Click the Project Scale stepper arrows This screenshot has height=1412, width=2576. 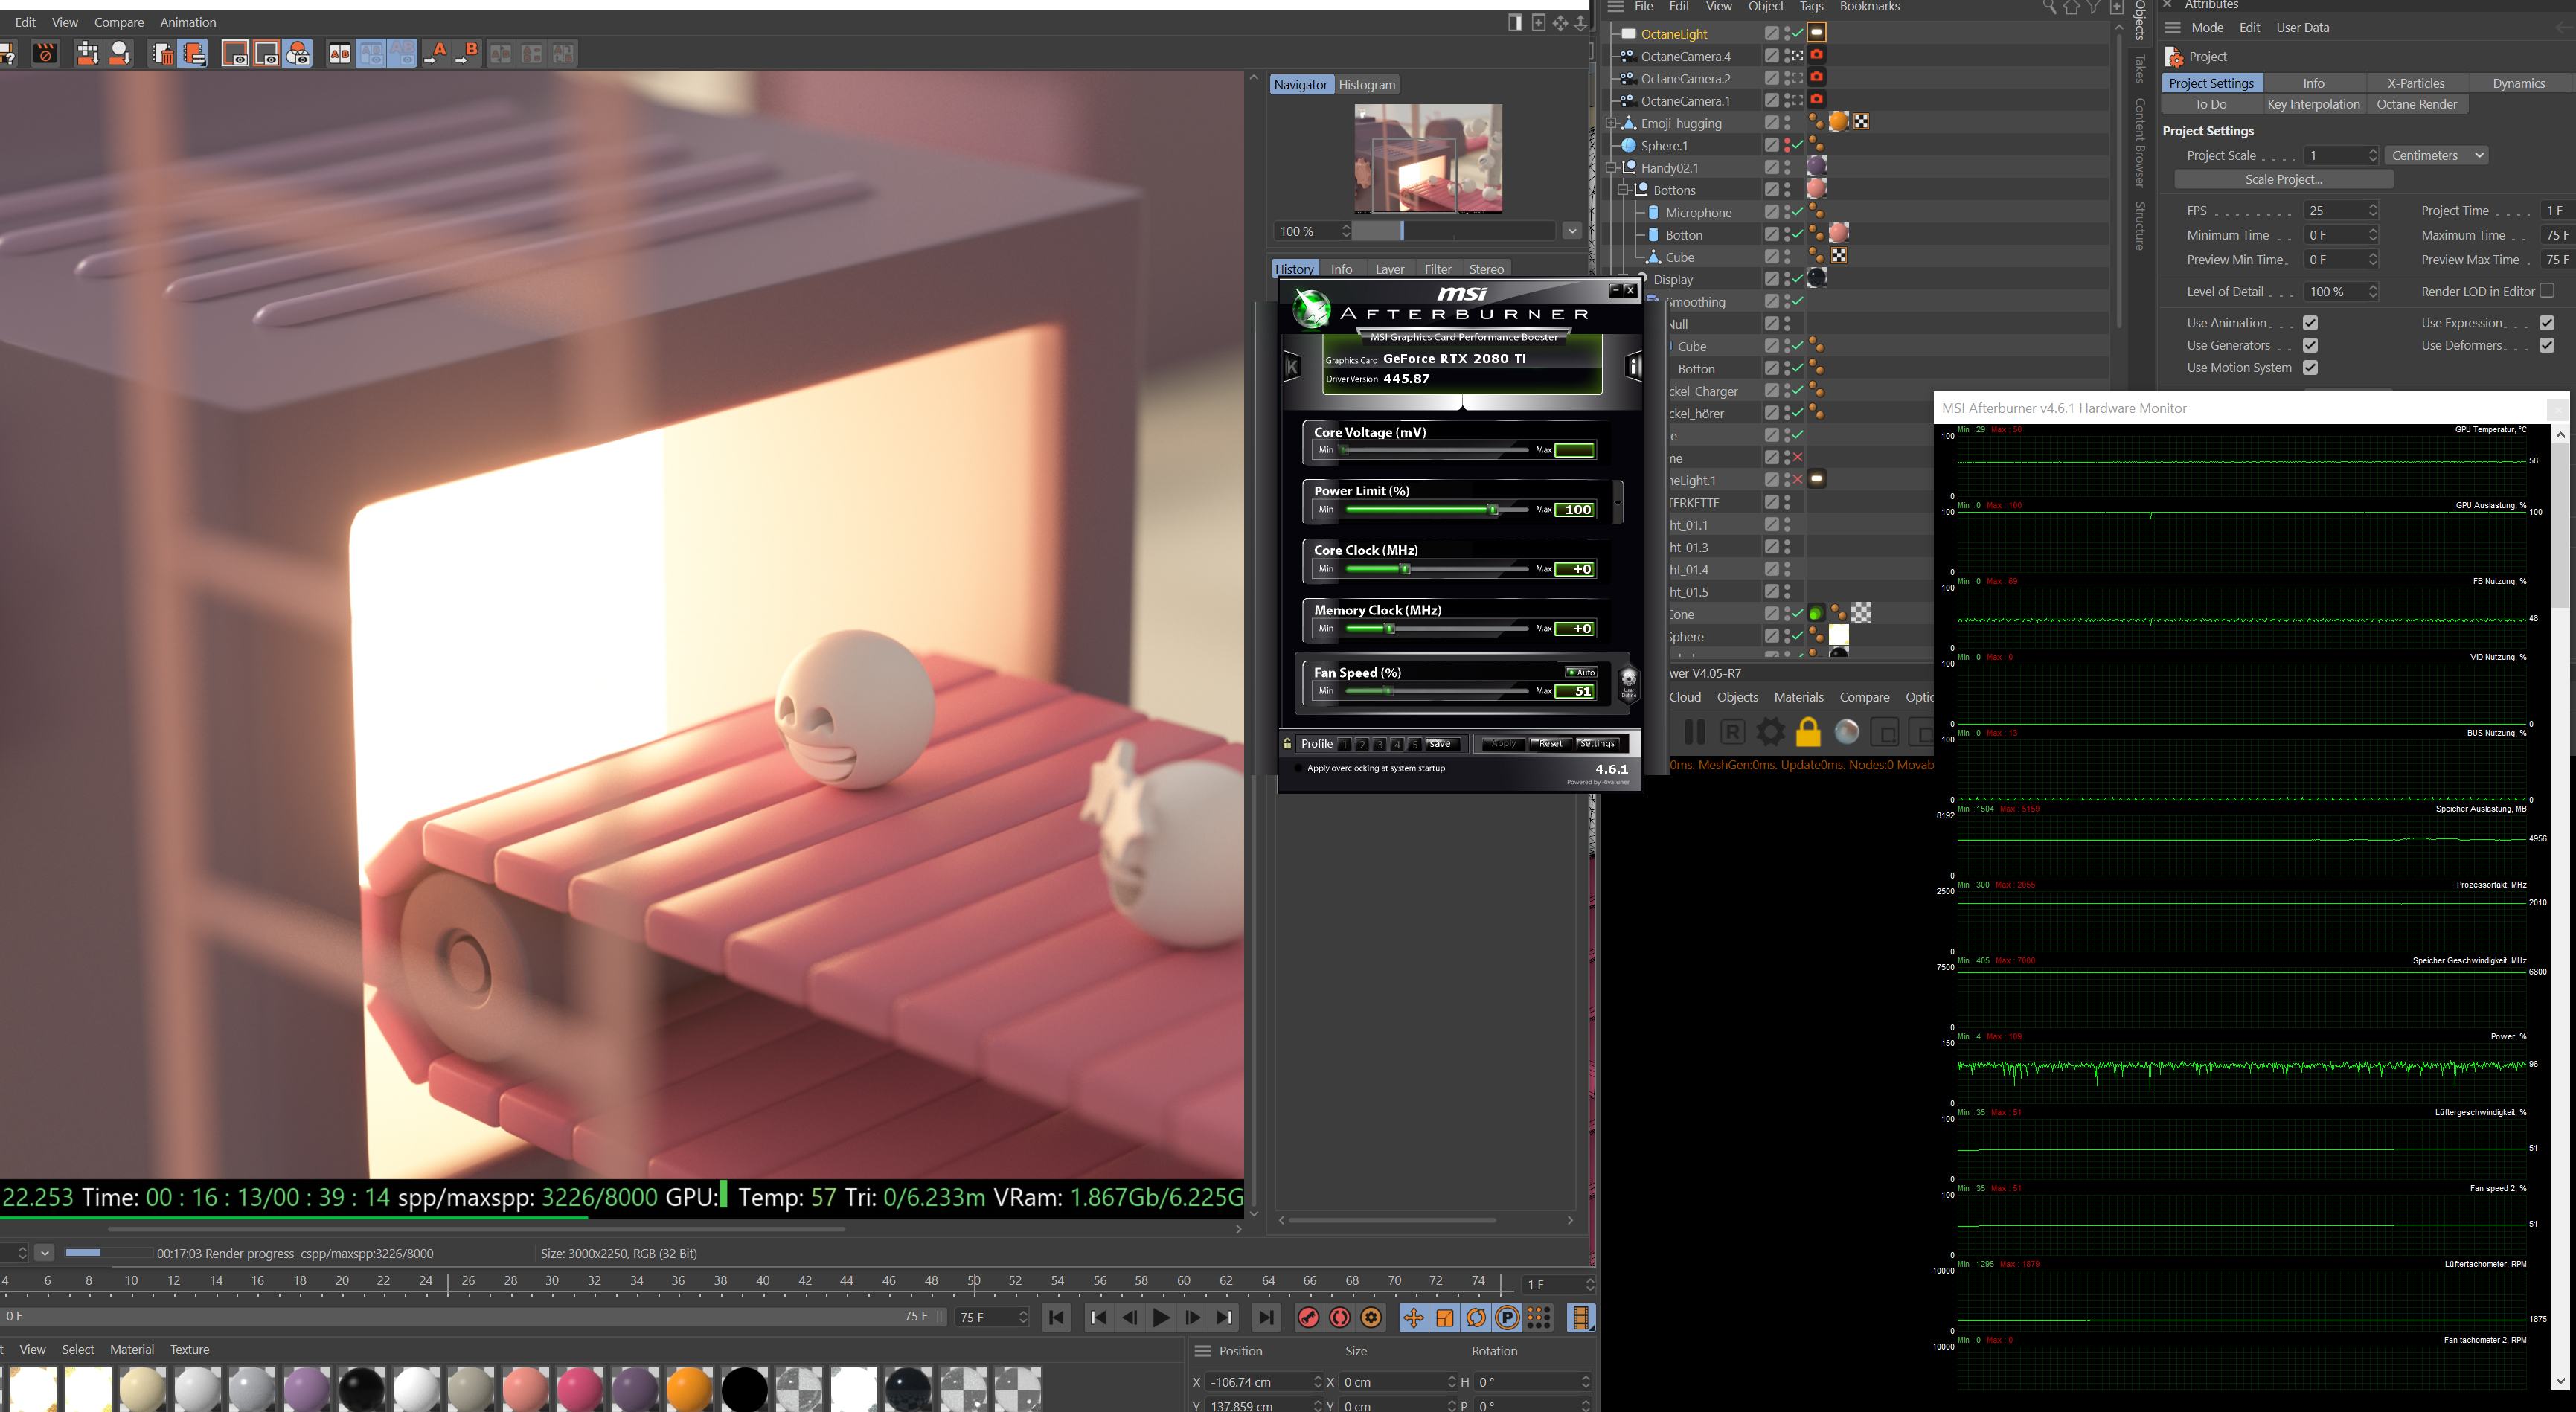(x=2373, y=155)
